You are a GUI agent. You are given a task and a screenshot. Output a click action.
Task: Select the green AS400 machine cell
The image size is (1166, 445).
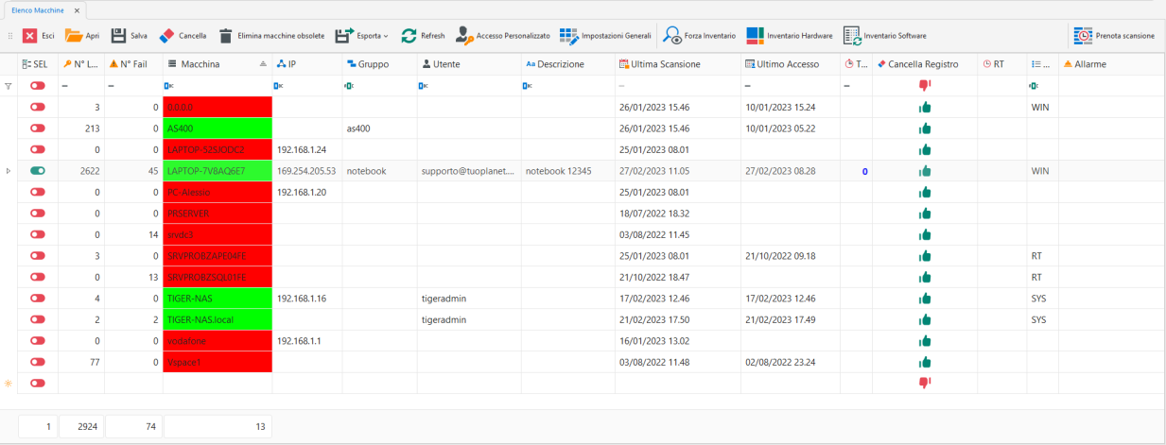point(218,128)
